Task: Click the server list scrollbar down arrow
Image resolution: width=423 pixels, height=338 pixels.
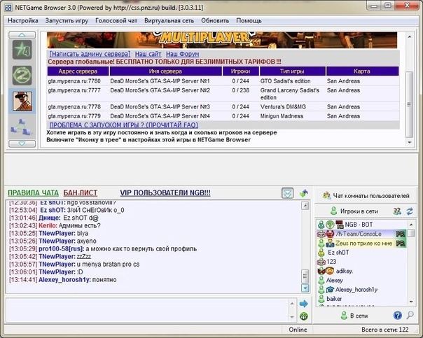Action: pyautogui.click(x=410, y=142)
